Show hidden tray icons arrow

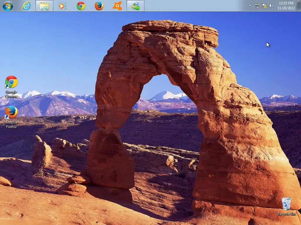click(x=250, y=6)
